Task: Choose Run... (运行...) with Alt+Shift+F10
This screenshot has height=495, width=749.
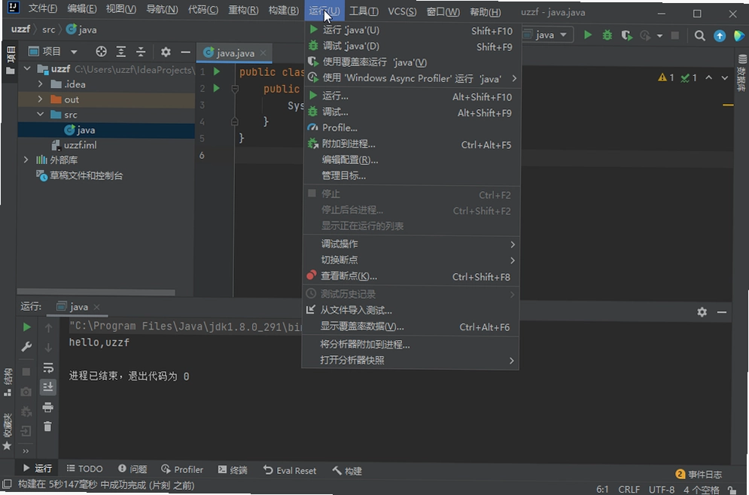Action: tap(411, 96)
